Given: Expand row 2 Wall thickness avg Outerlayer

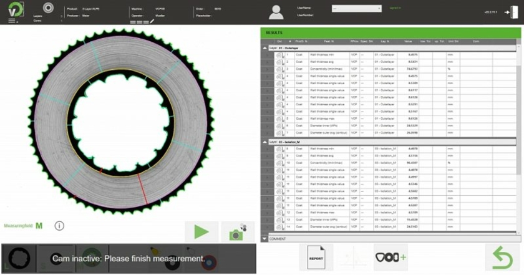Looking at the screenshot, I should 268,62.
